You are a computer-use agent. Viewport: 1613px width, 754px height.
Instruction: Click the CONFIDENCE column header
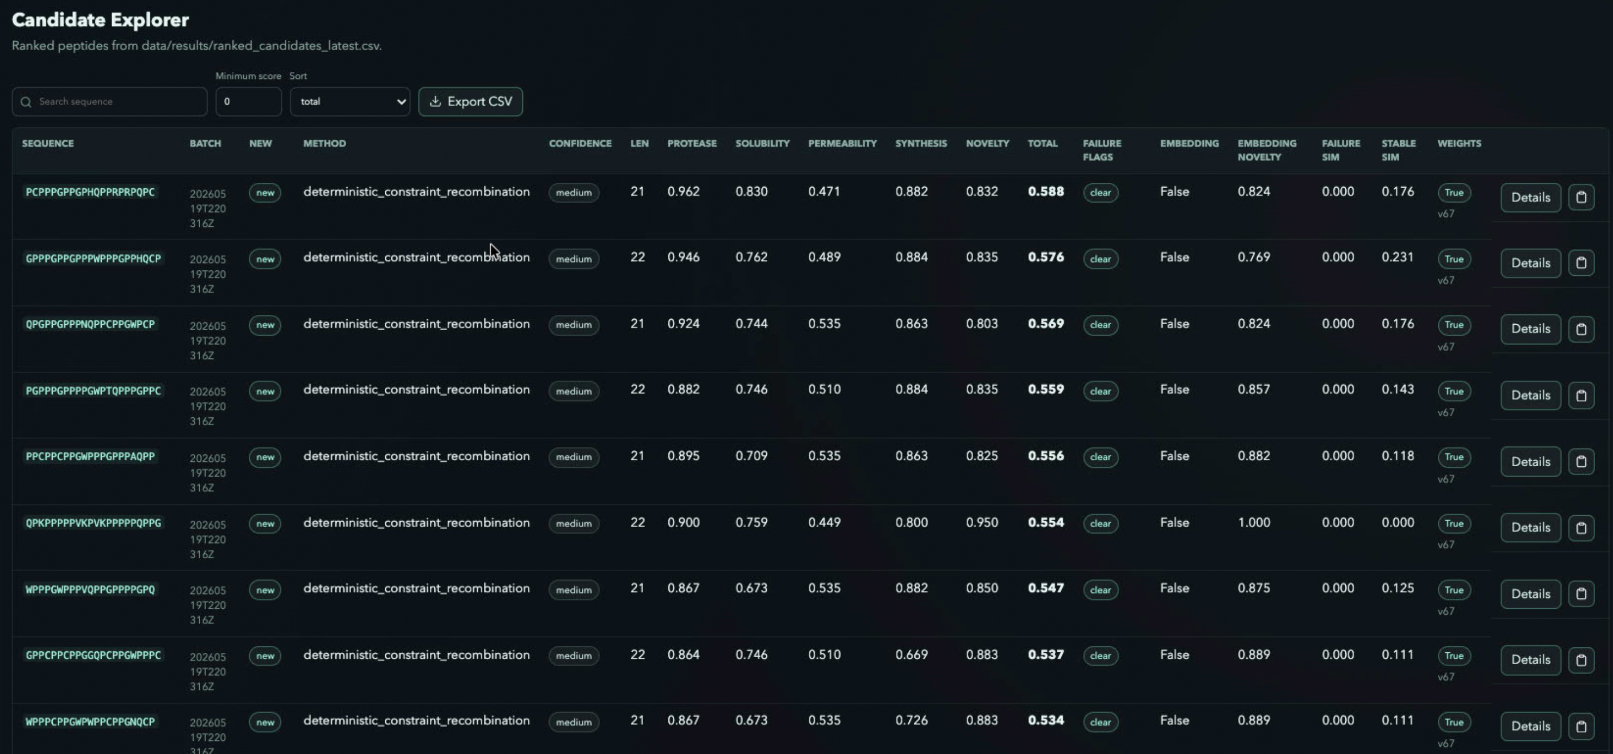580,143
